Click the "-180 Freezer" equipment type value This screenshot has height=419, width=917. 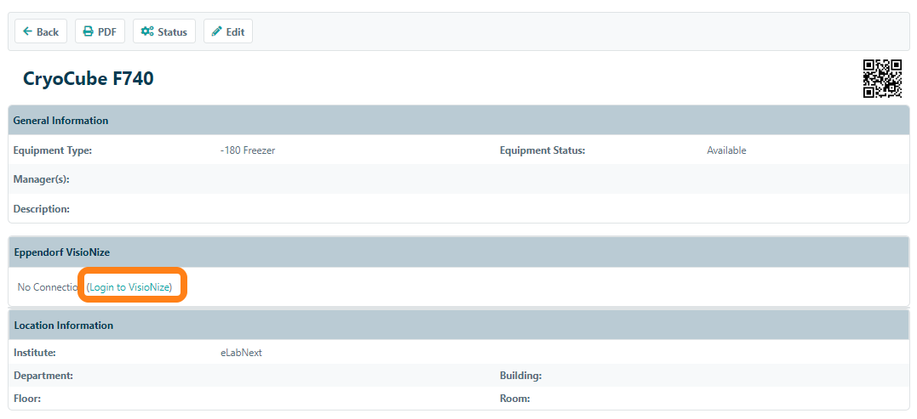point(247,150)
